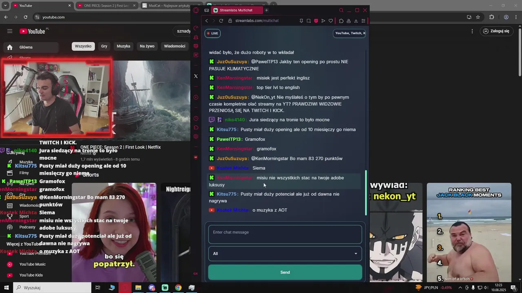This screenshot has height=293, width=522.
Task: Open the Windows Start menu
Action: [x=6, y=288]
